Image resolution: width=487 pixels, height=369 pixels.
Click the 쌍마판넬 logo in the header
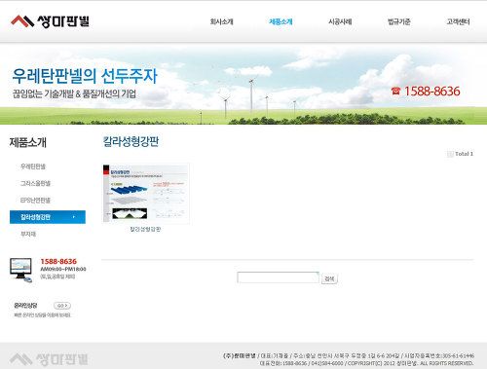pyautogui.click(x=50, y=21)
